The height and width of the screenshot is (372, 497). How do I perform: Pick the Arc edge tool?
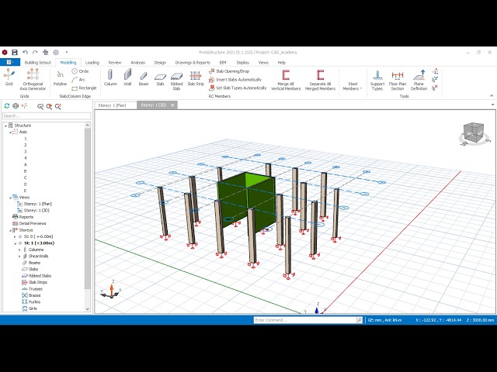78,79
